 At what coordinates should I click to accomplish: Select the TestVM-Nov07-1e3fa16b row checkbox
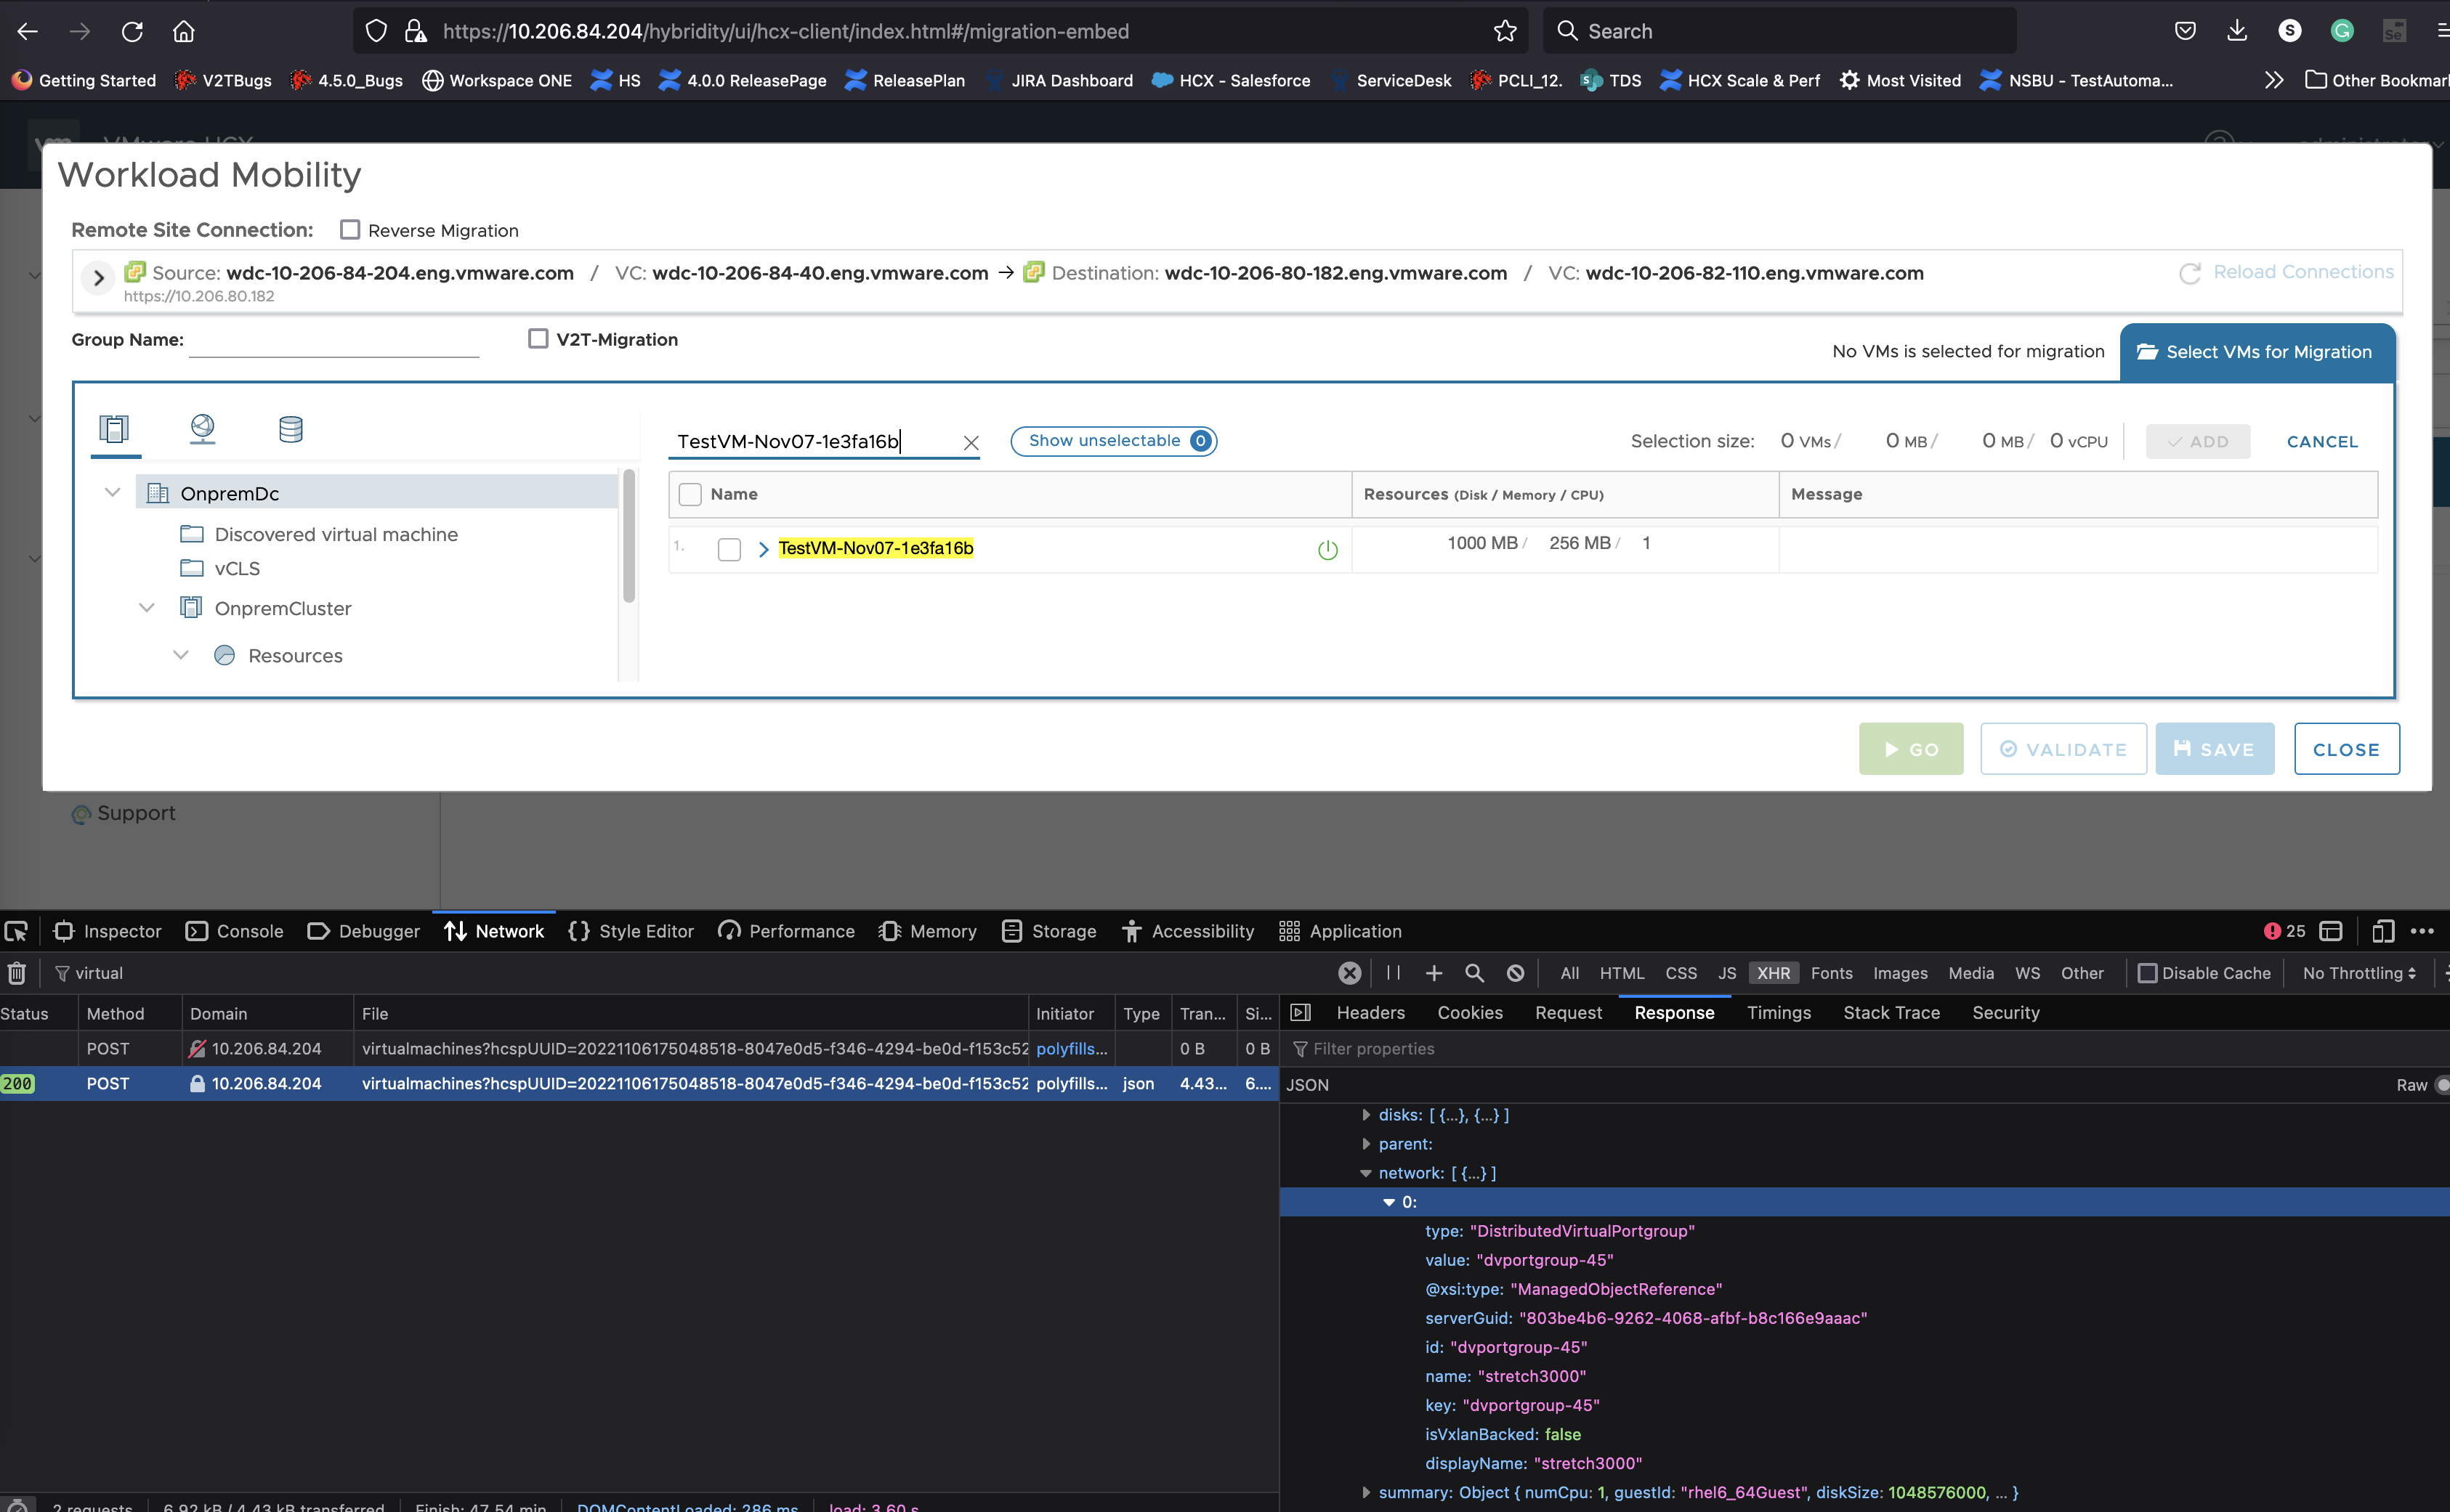(x=729, y=549)
